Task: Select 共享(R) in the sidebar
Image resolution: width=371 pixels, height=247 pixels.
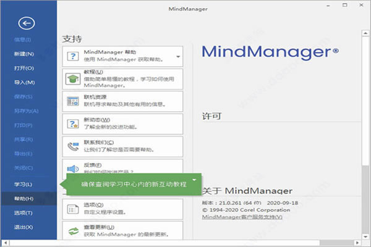Action: pyautogui.click(x=23, y=140)
